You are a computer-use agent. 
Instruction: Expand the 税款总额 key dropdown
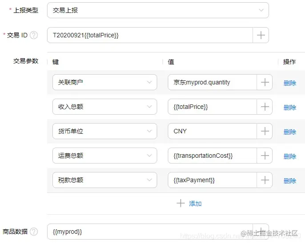click(x=104, y=180)
